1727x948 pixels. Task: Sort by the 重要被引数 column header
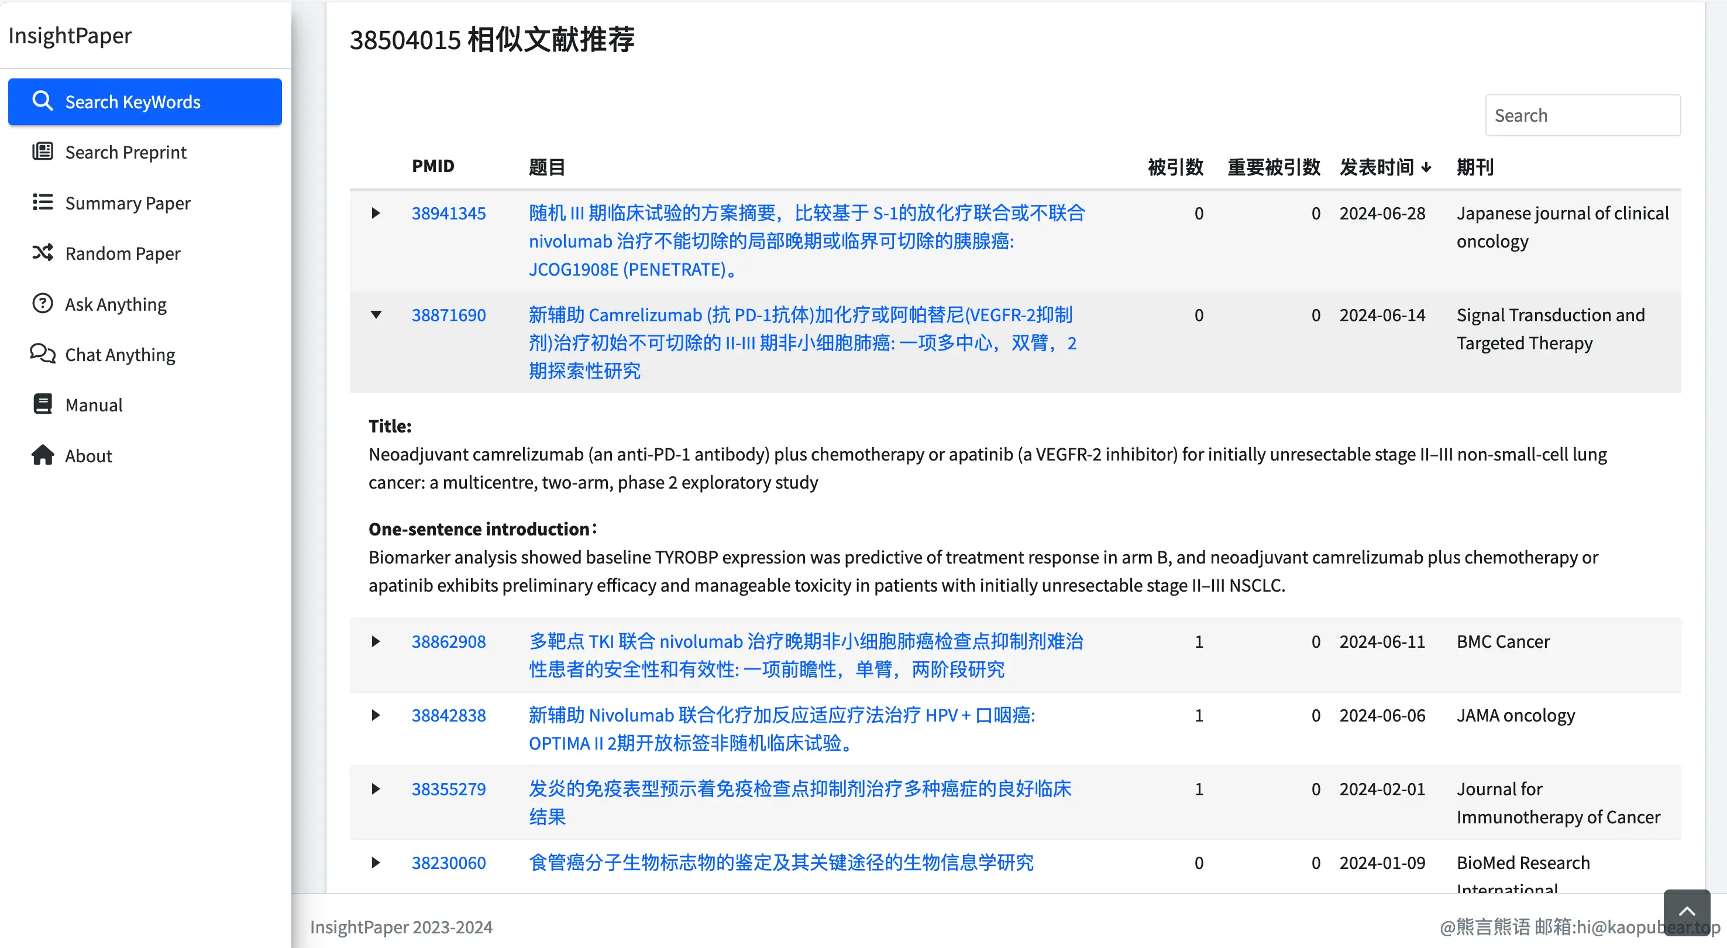1274,167
